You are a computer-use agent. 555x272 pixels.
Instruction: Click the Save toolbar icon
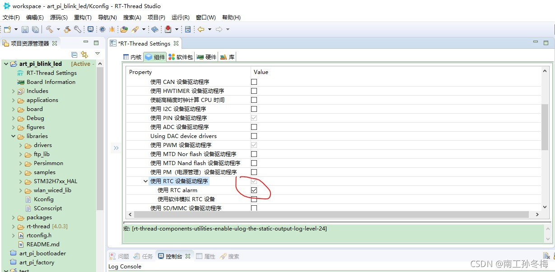(x=25, y=29)
